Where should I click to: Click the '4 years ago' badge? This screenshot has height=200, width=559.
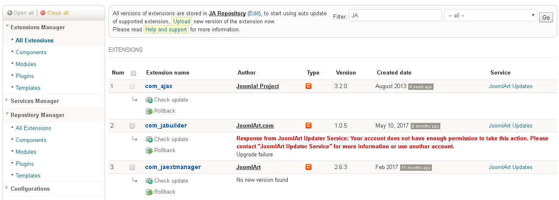[421, 86]
